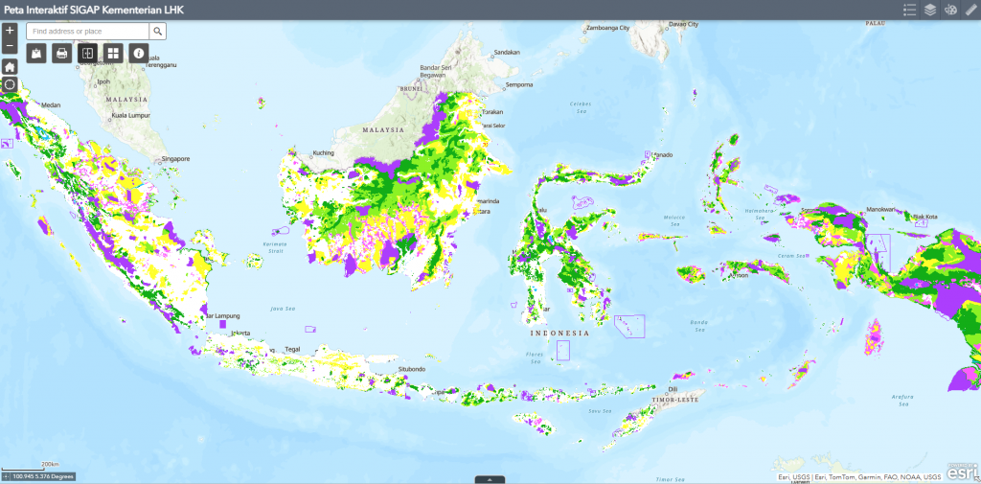This screenshot has width=981, height=484.
Task: Open the Print widget
Action: pos(61,54)
